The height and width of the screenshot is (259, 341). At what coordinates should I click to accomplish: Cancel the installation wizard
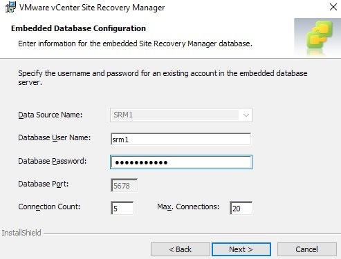pyautogui.click(x=307, y=249)
